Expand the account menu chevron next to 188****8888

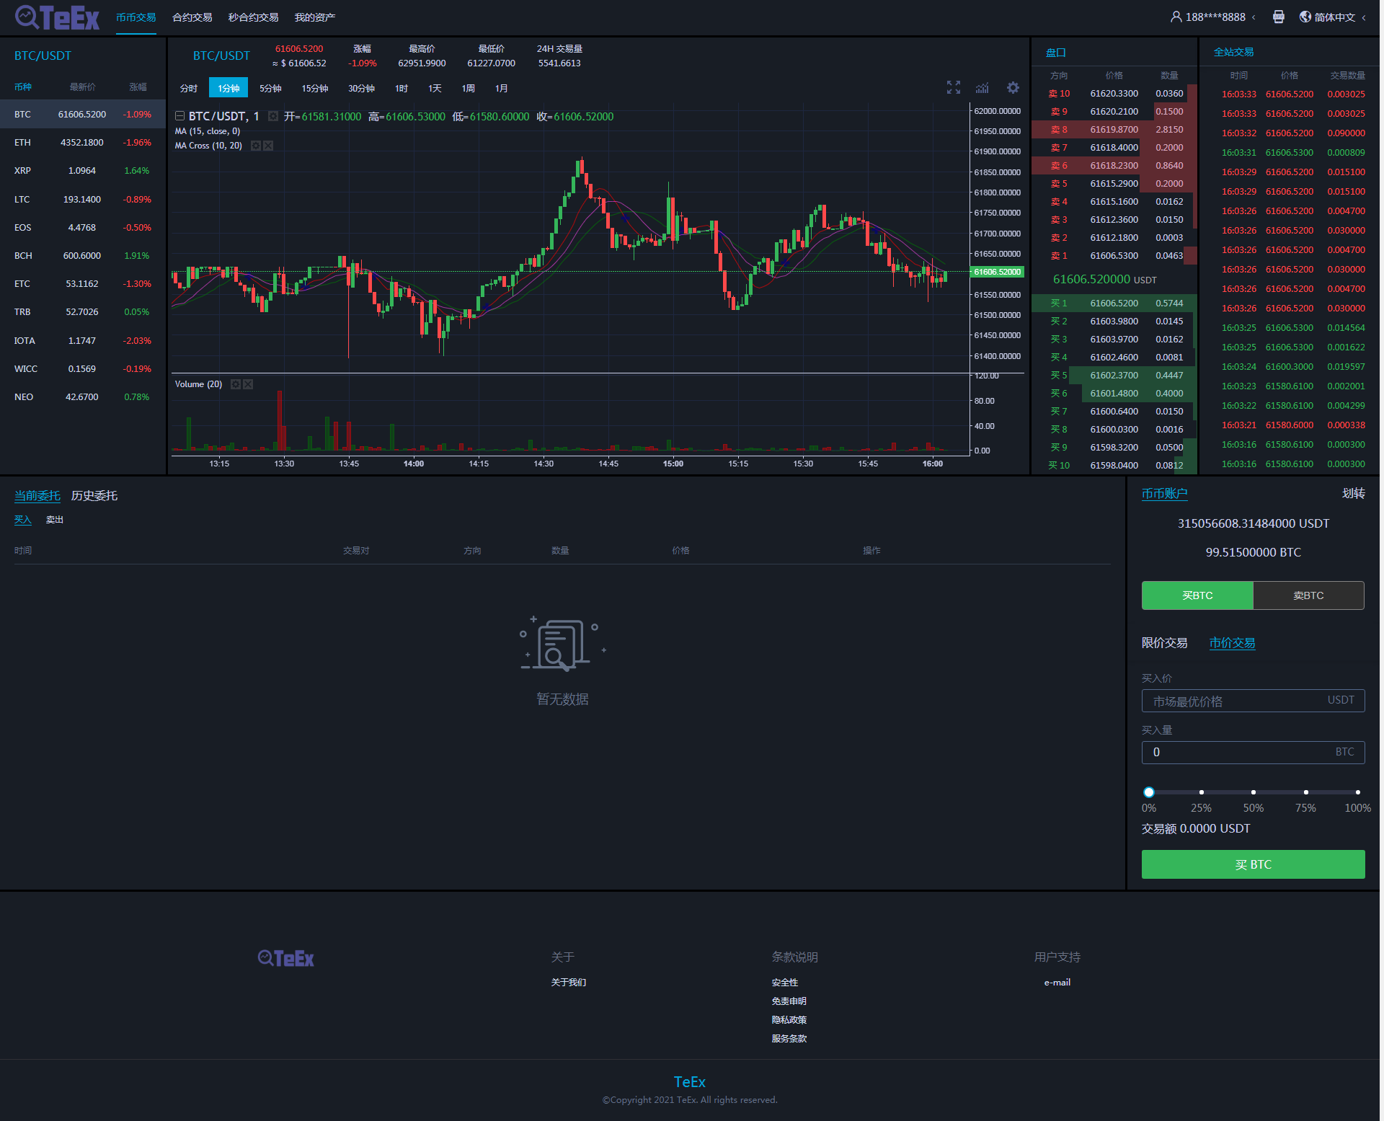tap(1254, 17)
